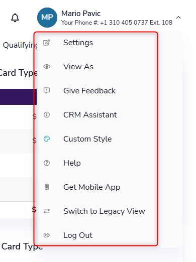This screenshot has height=262, width=196.
Task: Select Custom Style menu item
Action: coord(95,139)
